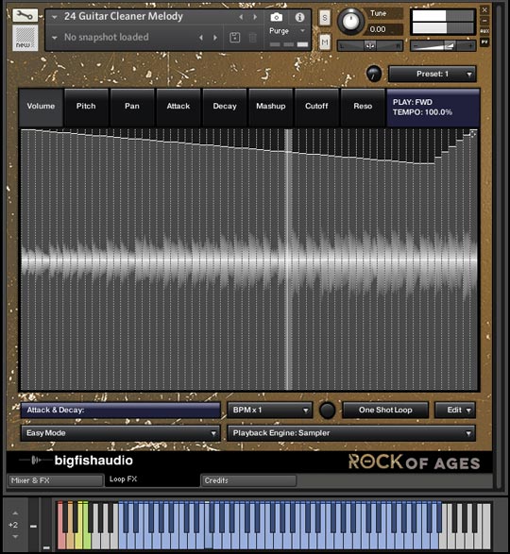Toggle the round button beside One Shot Loop
The width and height of the screenshot is (510, 554).
pos(327,411)
